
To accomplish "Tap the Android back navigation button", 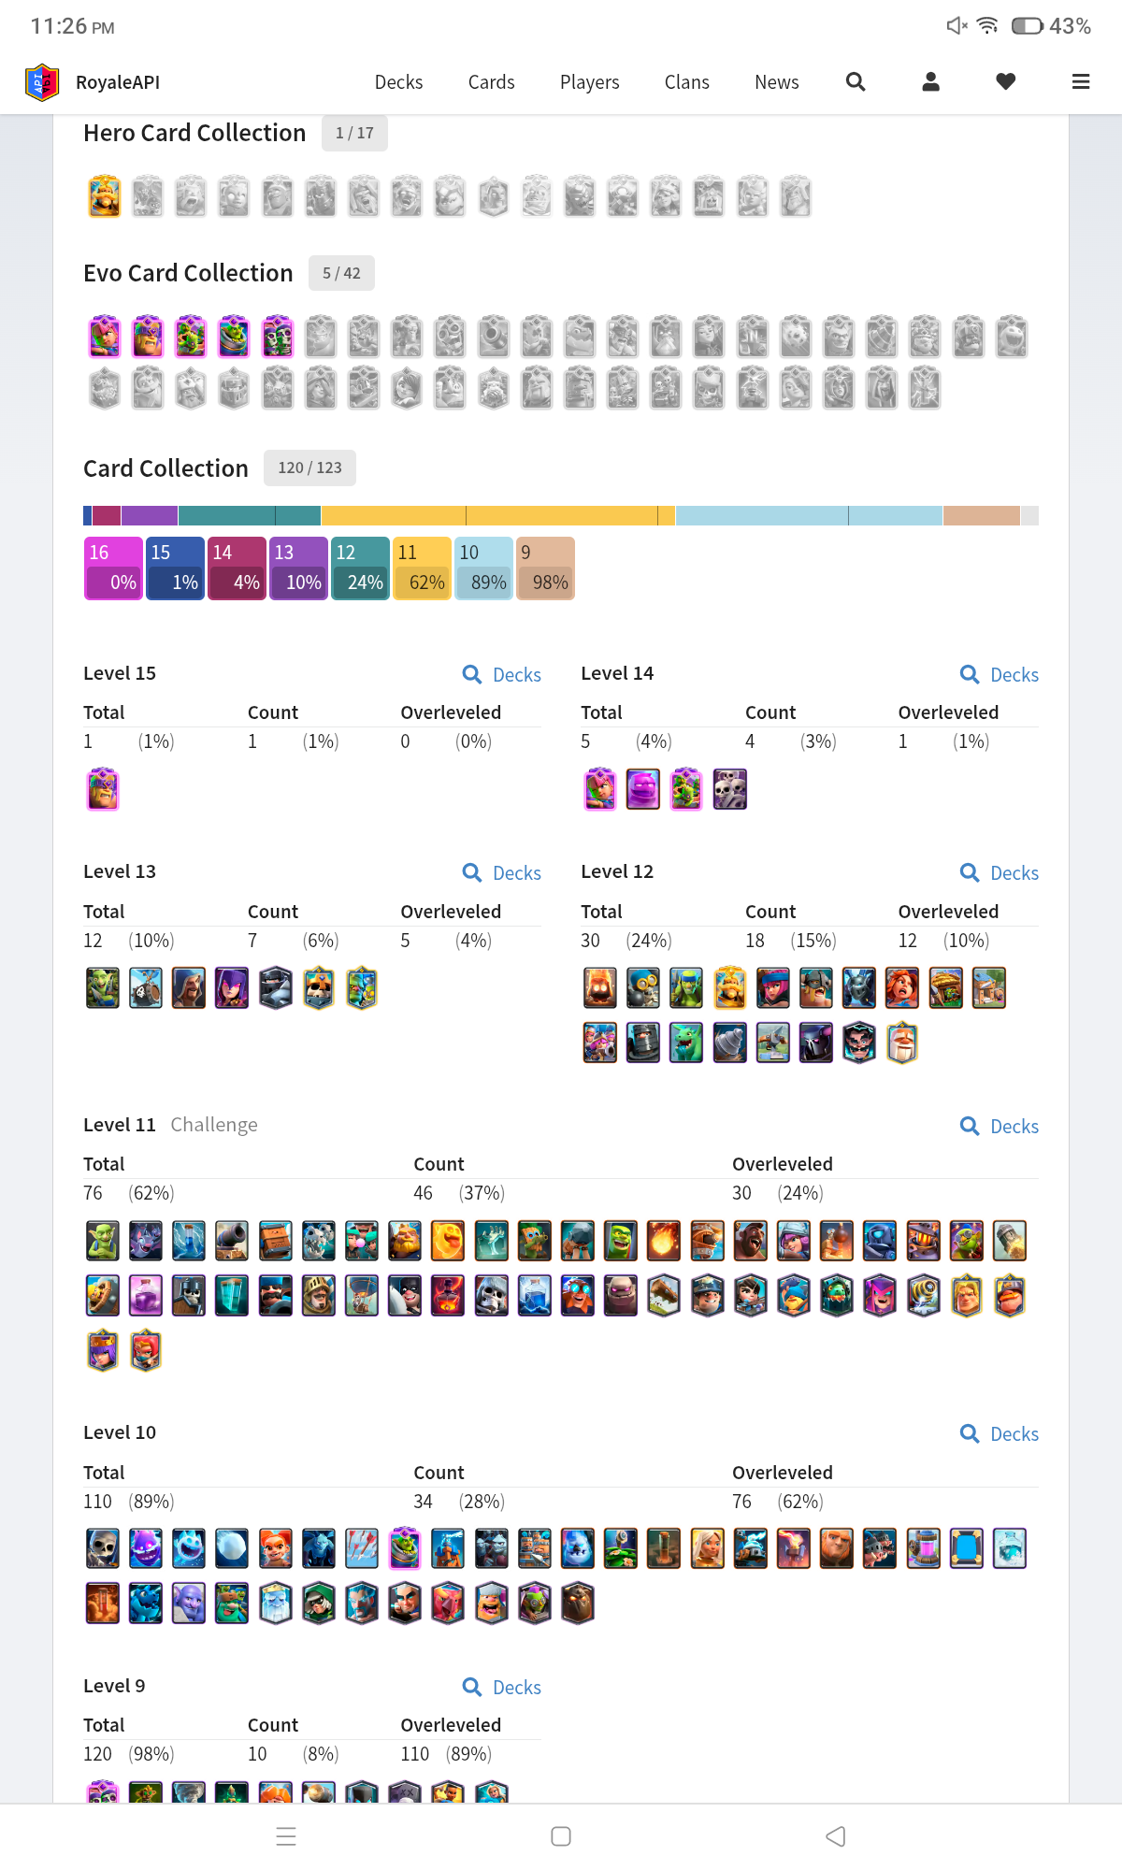I will 836,1836.
